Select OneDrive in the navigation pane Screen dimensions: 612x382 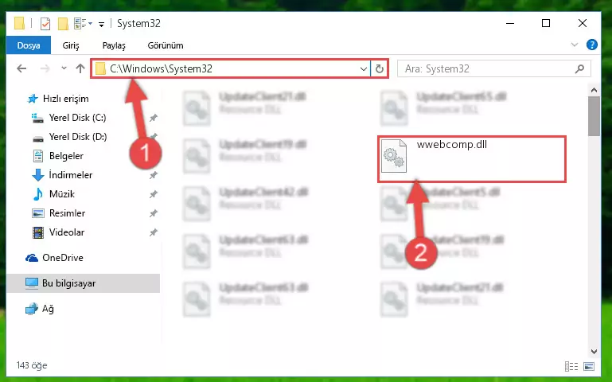(62, 258)
